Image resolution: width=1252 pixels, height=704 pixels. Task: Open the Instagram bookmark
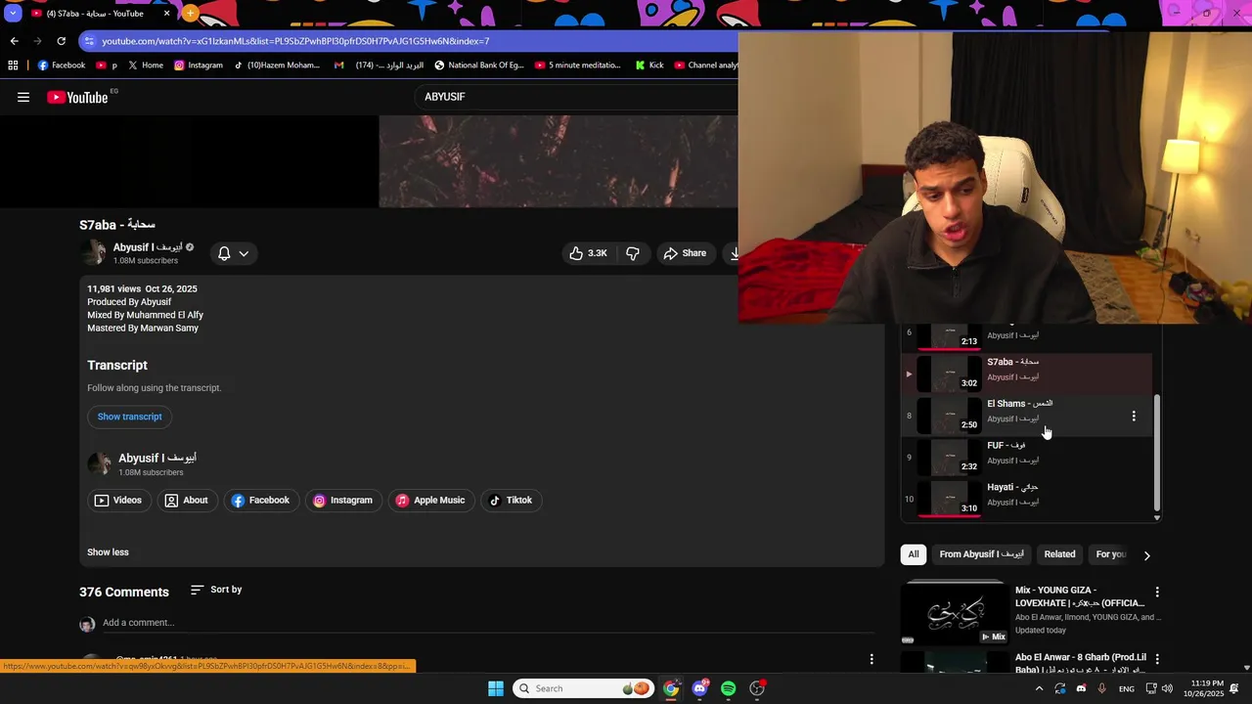[198, 66]
